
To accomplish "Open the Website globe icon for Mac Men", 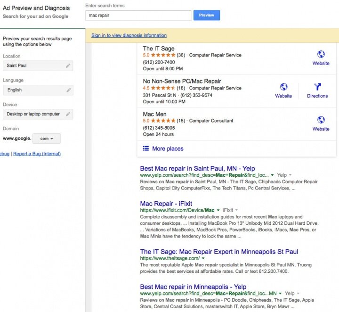I will pos(321,120).
